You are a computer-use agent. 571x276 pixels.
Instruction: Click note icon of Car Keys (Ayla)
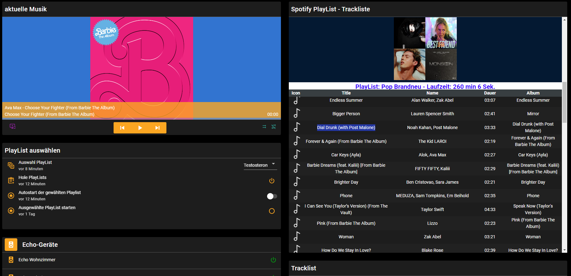(297, 154)
